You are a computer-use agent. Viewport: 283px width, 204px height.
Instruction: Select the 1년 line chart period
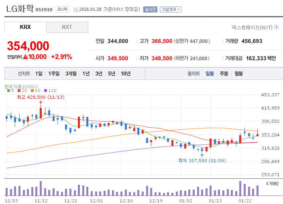[x=86, y=73]
